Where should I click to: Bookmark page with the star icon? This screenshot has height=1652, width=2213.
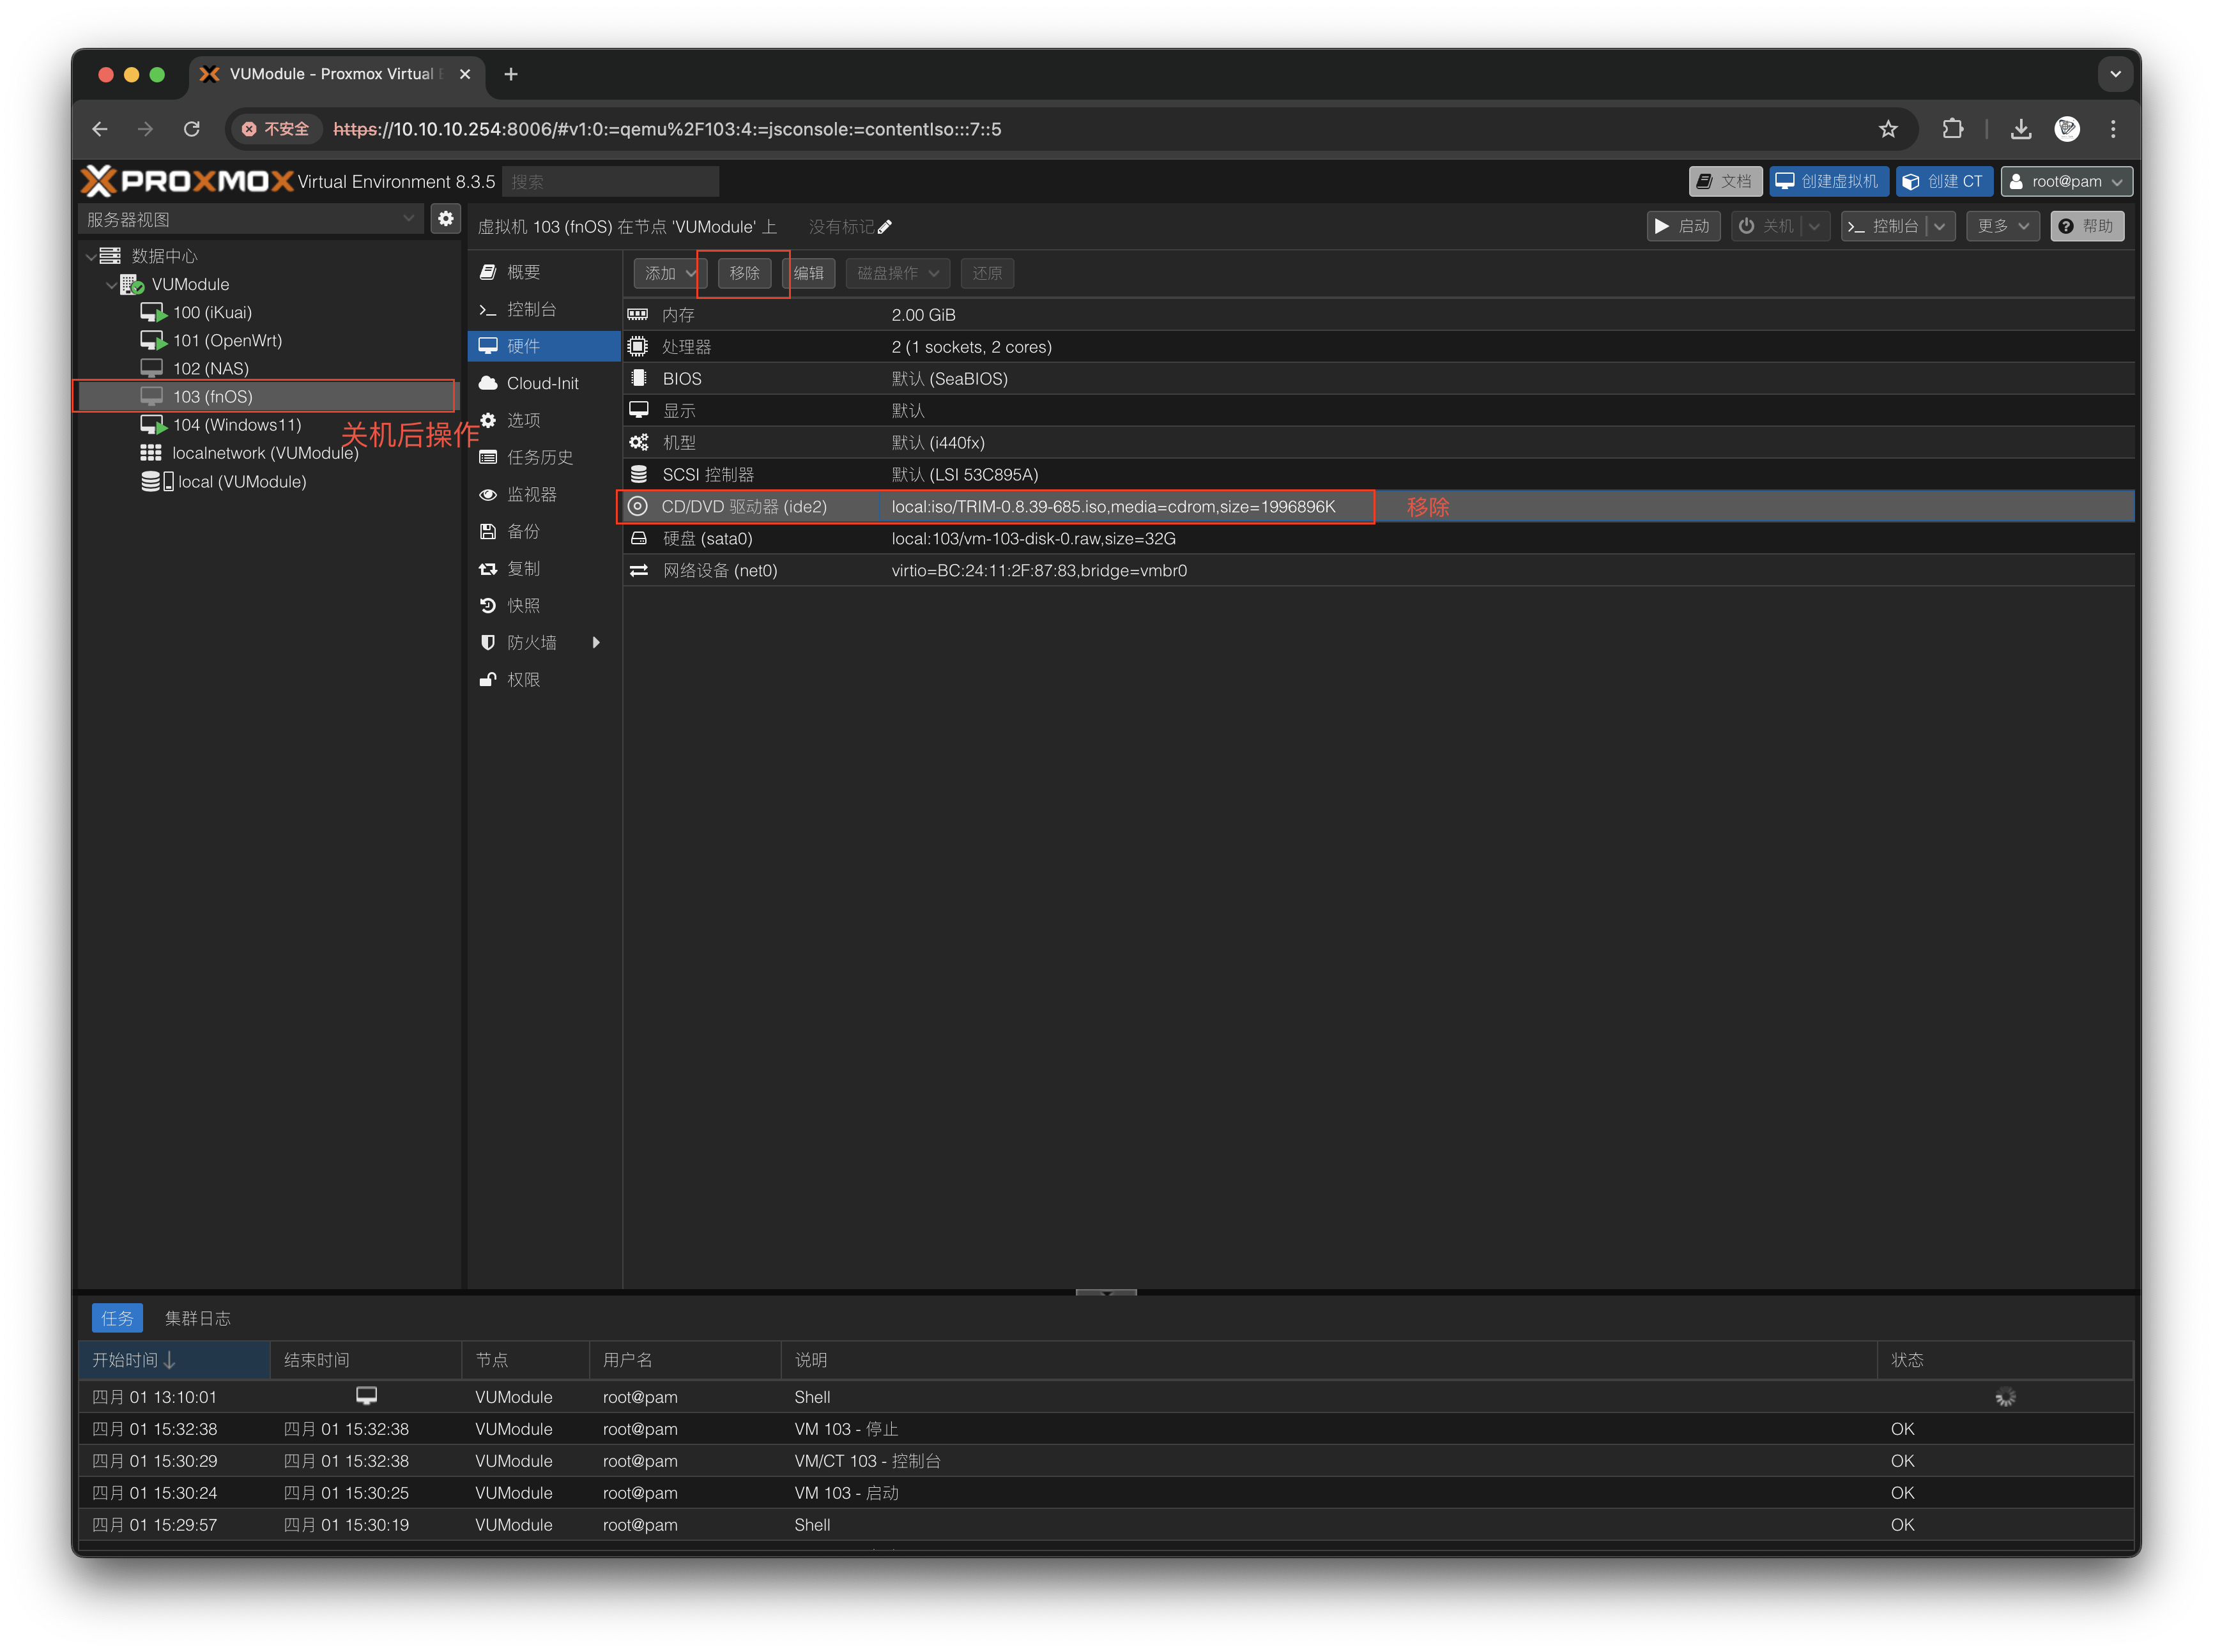[1887, 129]
